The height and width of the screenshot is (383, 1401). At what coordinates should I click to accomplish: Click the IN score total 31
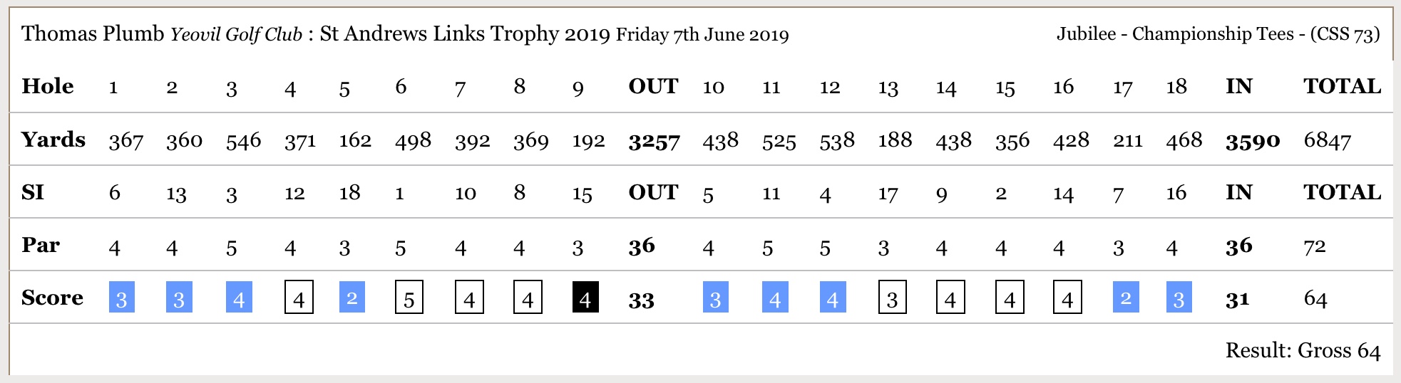[x=1238, y=299]
